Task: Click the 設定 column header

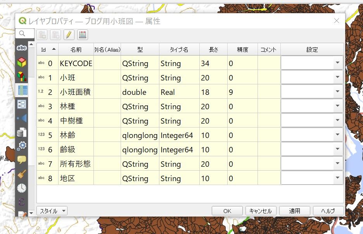Action: pos(312,49)
